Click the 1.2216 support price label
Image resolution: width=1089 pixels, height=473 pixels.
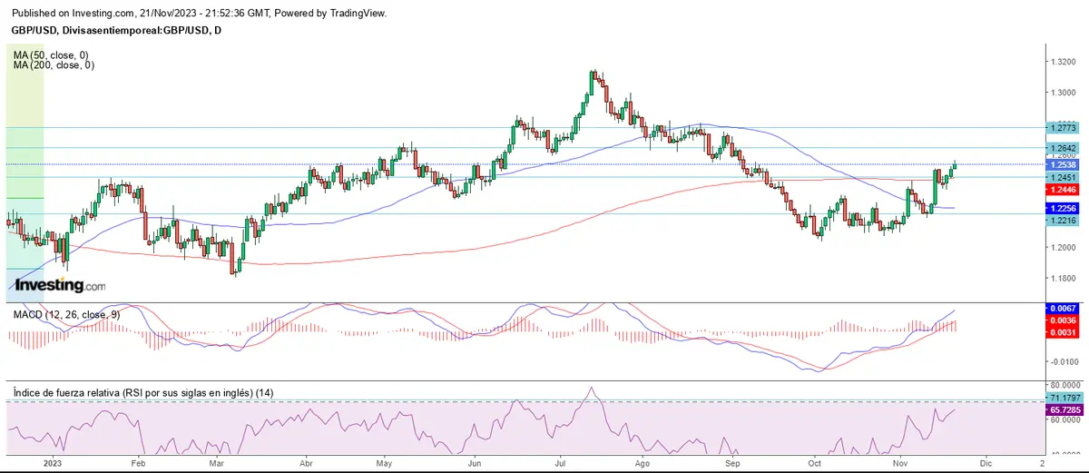click(1061, 221)
